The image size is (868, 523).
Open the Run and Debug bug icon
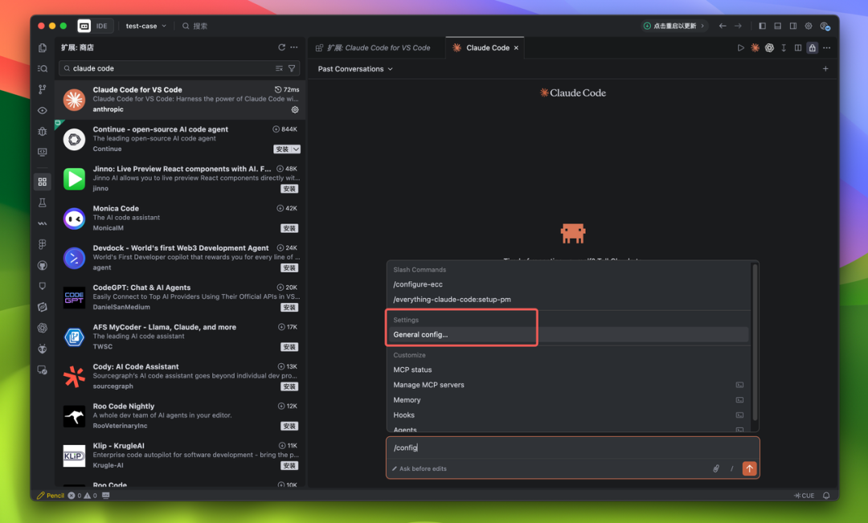pos(43,131)
